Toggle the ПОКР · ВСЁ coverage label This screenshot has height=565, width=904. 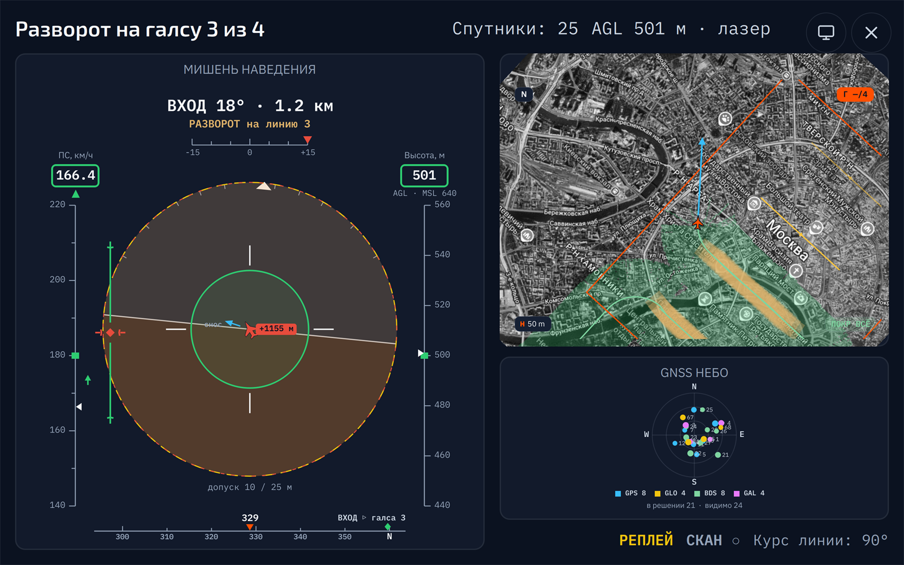(850, 324)
